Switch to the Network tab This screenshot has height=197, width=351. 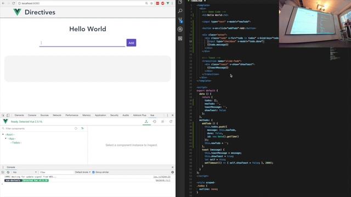(x=57, y=115)
